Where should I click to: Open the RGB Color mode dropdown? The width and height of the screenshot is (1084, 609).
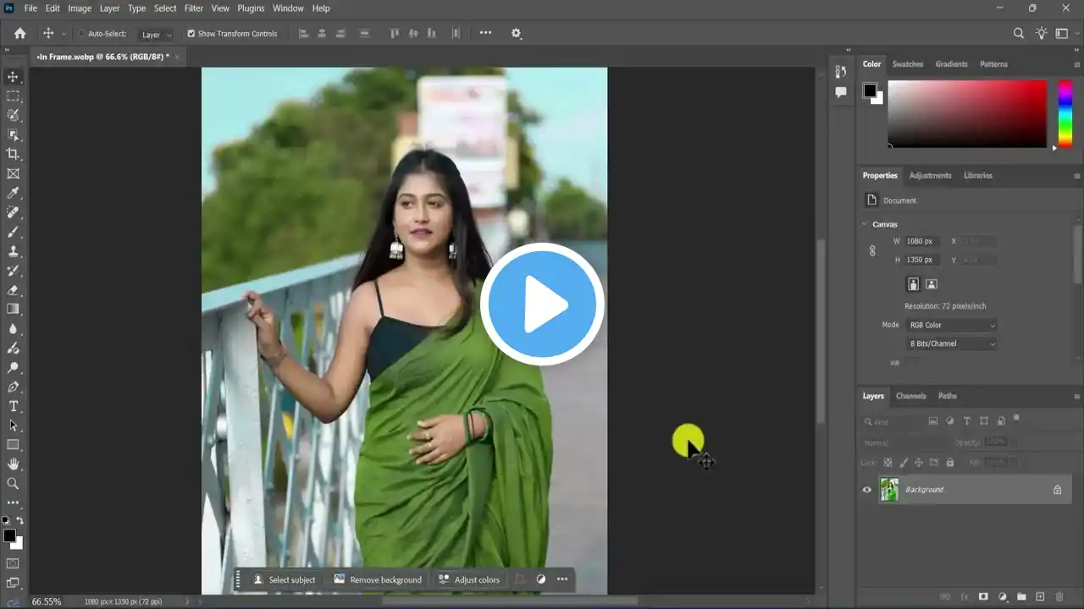pyautogui.click(x=952, y=325)
